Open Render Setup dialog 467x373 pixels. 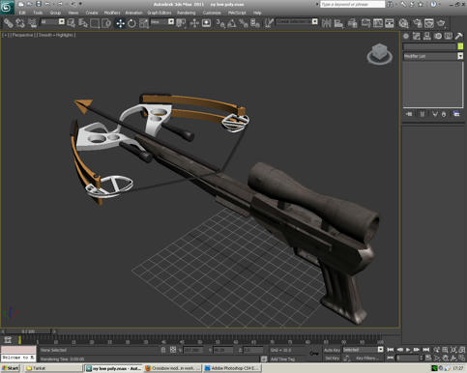pos(417,23)
